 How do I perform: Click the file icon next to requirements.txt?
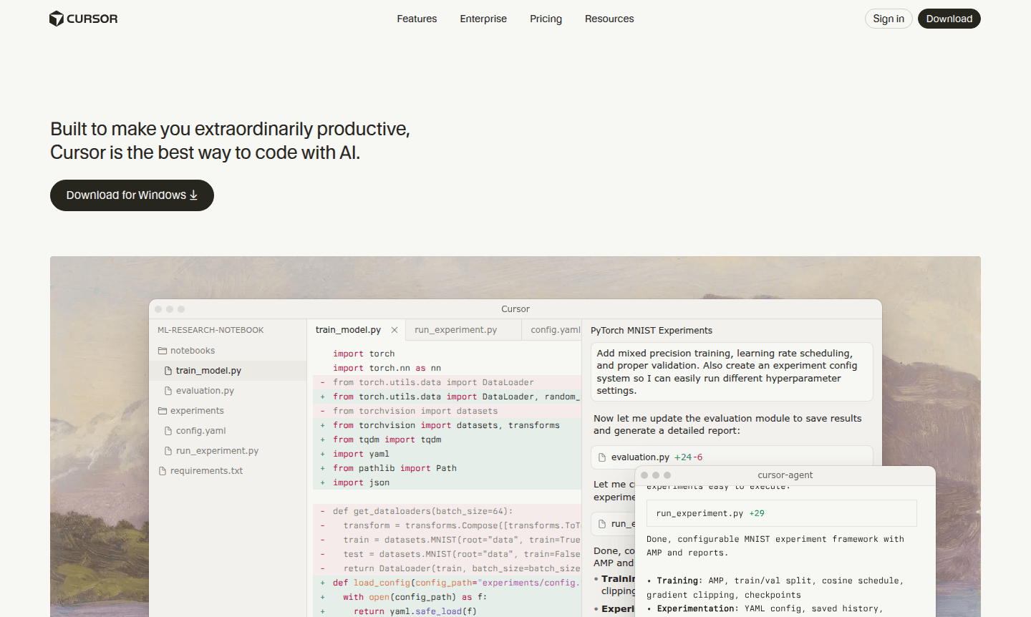[x=163, y=471]
